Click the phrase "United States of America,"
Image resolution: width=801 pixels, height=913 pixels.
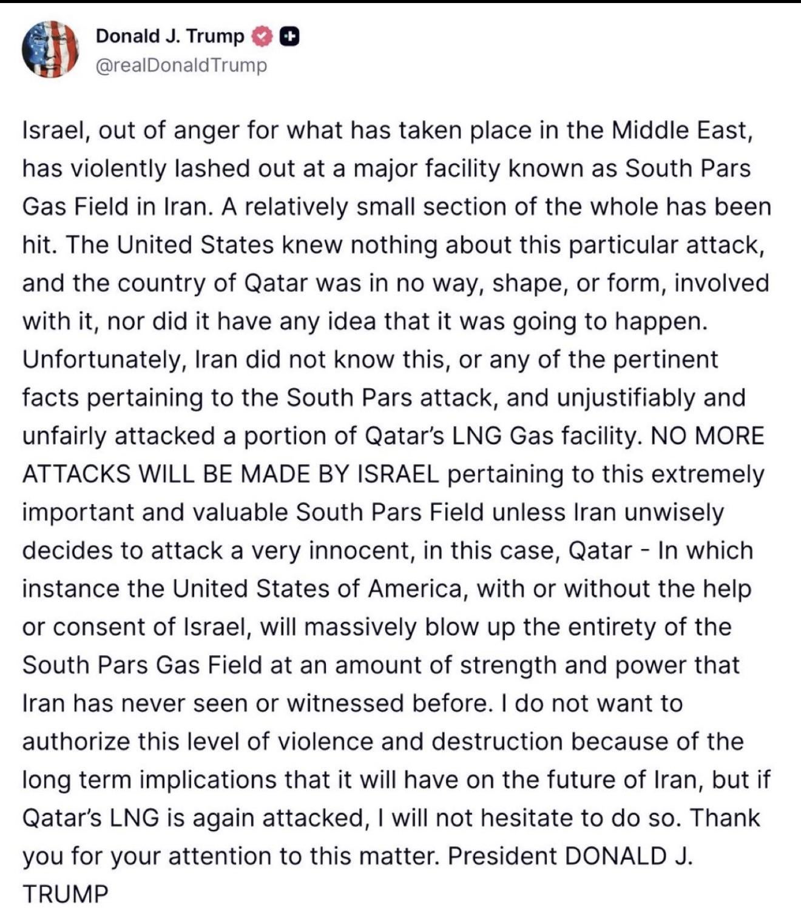(x=320, y=589)
